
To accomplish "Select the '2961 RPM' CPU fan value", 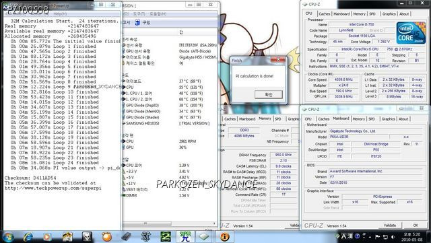I will coord(187,141).
